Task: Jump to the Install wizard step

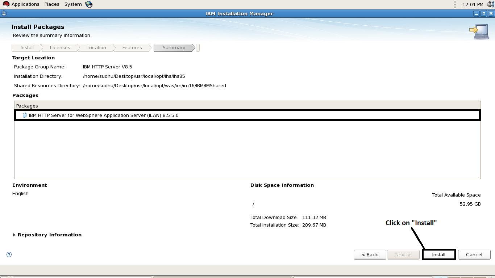Action: click(27, 48)
